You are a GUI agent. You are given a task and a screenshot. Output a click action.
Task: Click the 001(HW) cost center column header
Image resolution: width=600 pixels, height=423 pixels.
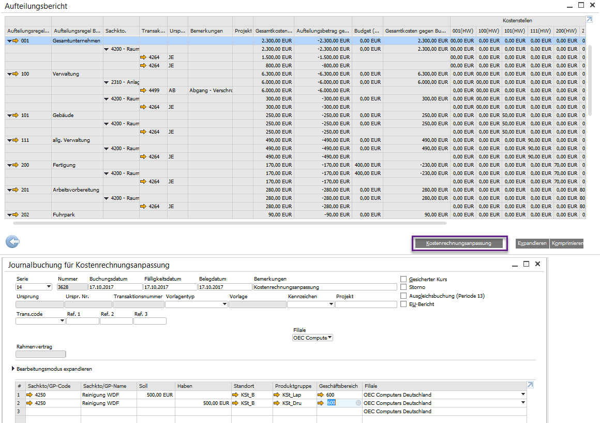463,31
